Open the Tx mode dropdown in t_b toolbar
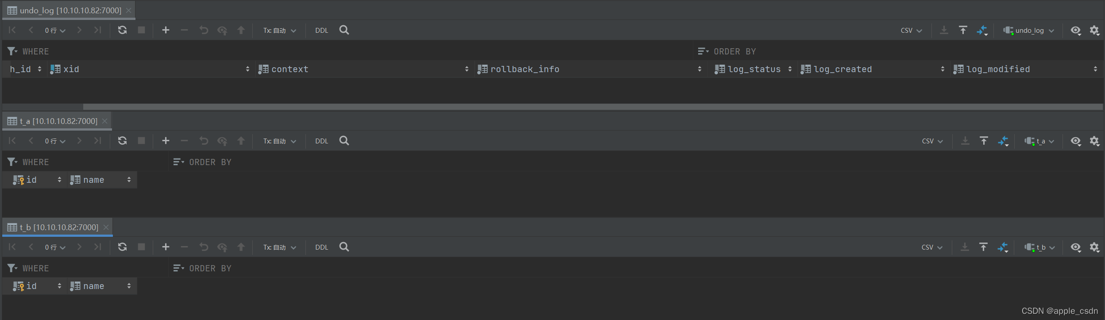The image size is (1105, 320). [279, 247]
